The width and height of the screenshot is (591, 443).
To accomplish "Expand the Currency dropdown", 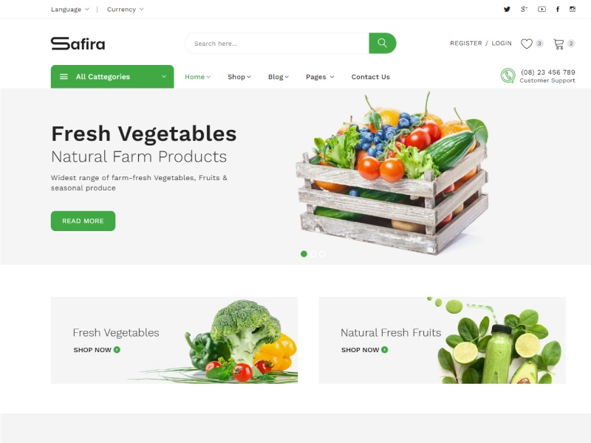I will [x=125, y=10].
